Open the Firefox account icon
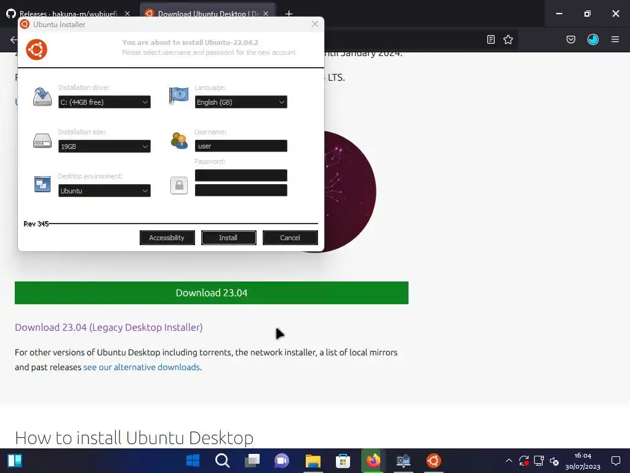 coord(593,39)
